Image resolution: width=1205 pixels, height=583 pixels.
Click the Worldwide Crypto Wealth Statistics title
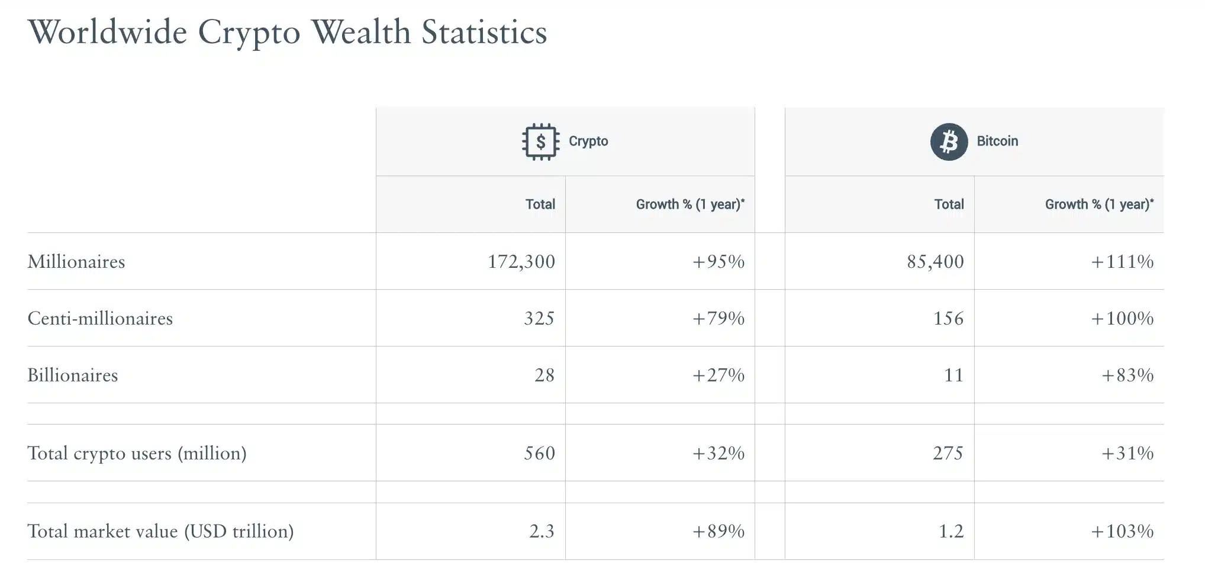[287, 32]
